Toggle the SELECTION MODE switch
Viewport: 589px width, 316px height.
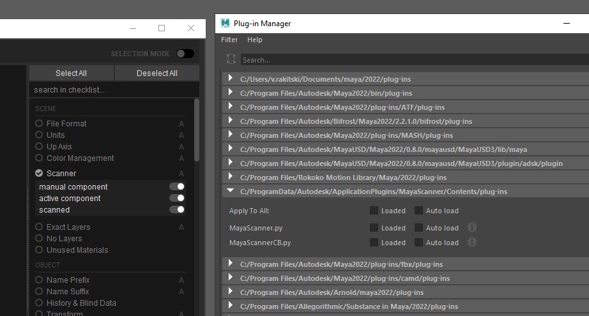(x=185, y=54)
